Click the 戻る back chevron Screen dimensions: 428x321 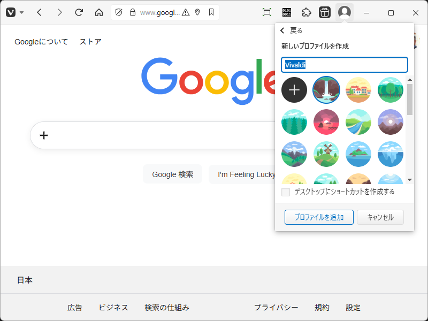(282, 30)
